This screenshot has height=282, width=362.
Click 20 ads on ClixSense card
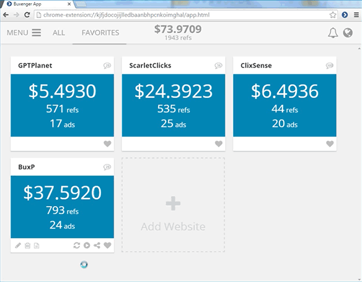(285, 124)
